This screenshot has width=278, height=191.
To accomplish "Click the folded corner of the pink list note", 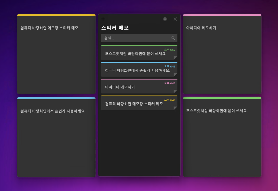I will (x=176, y=91).
